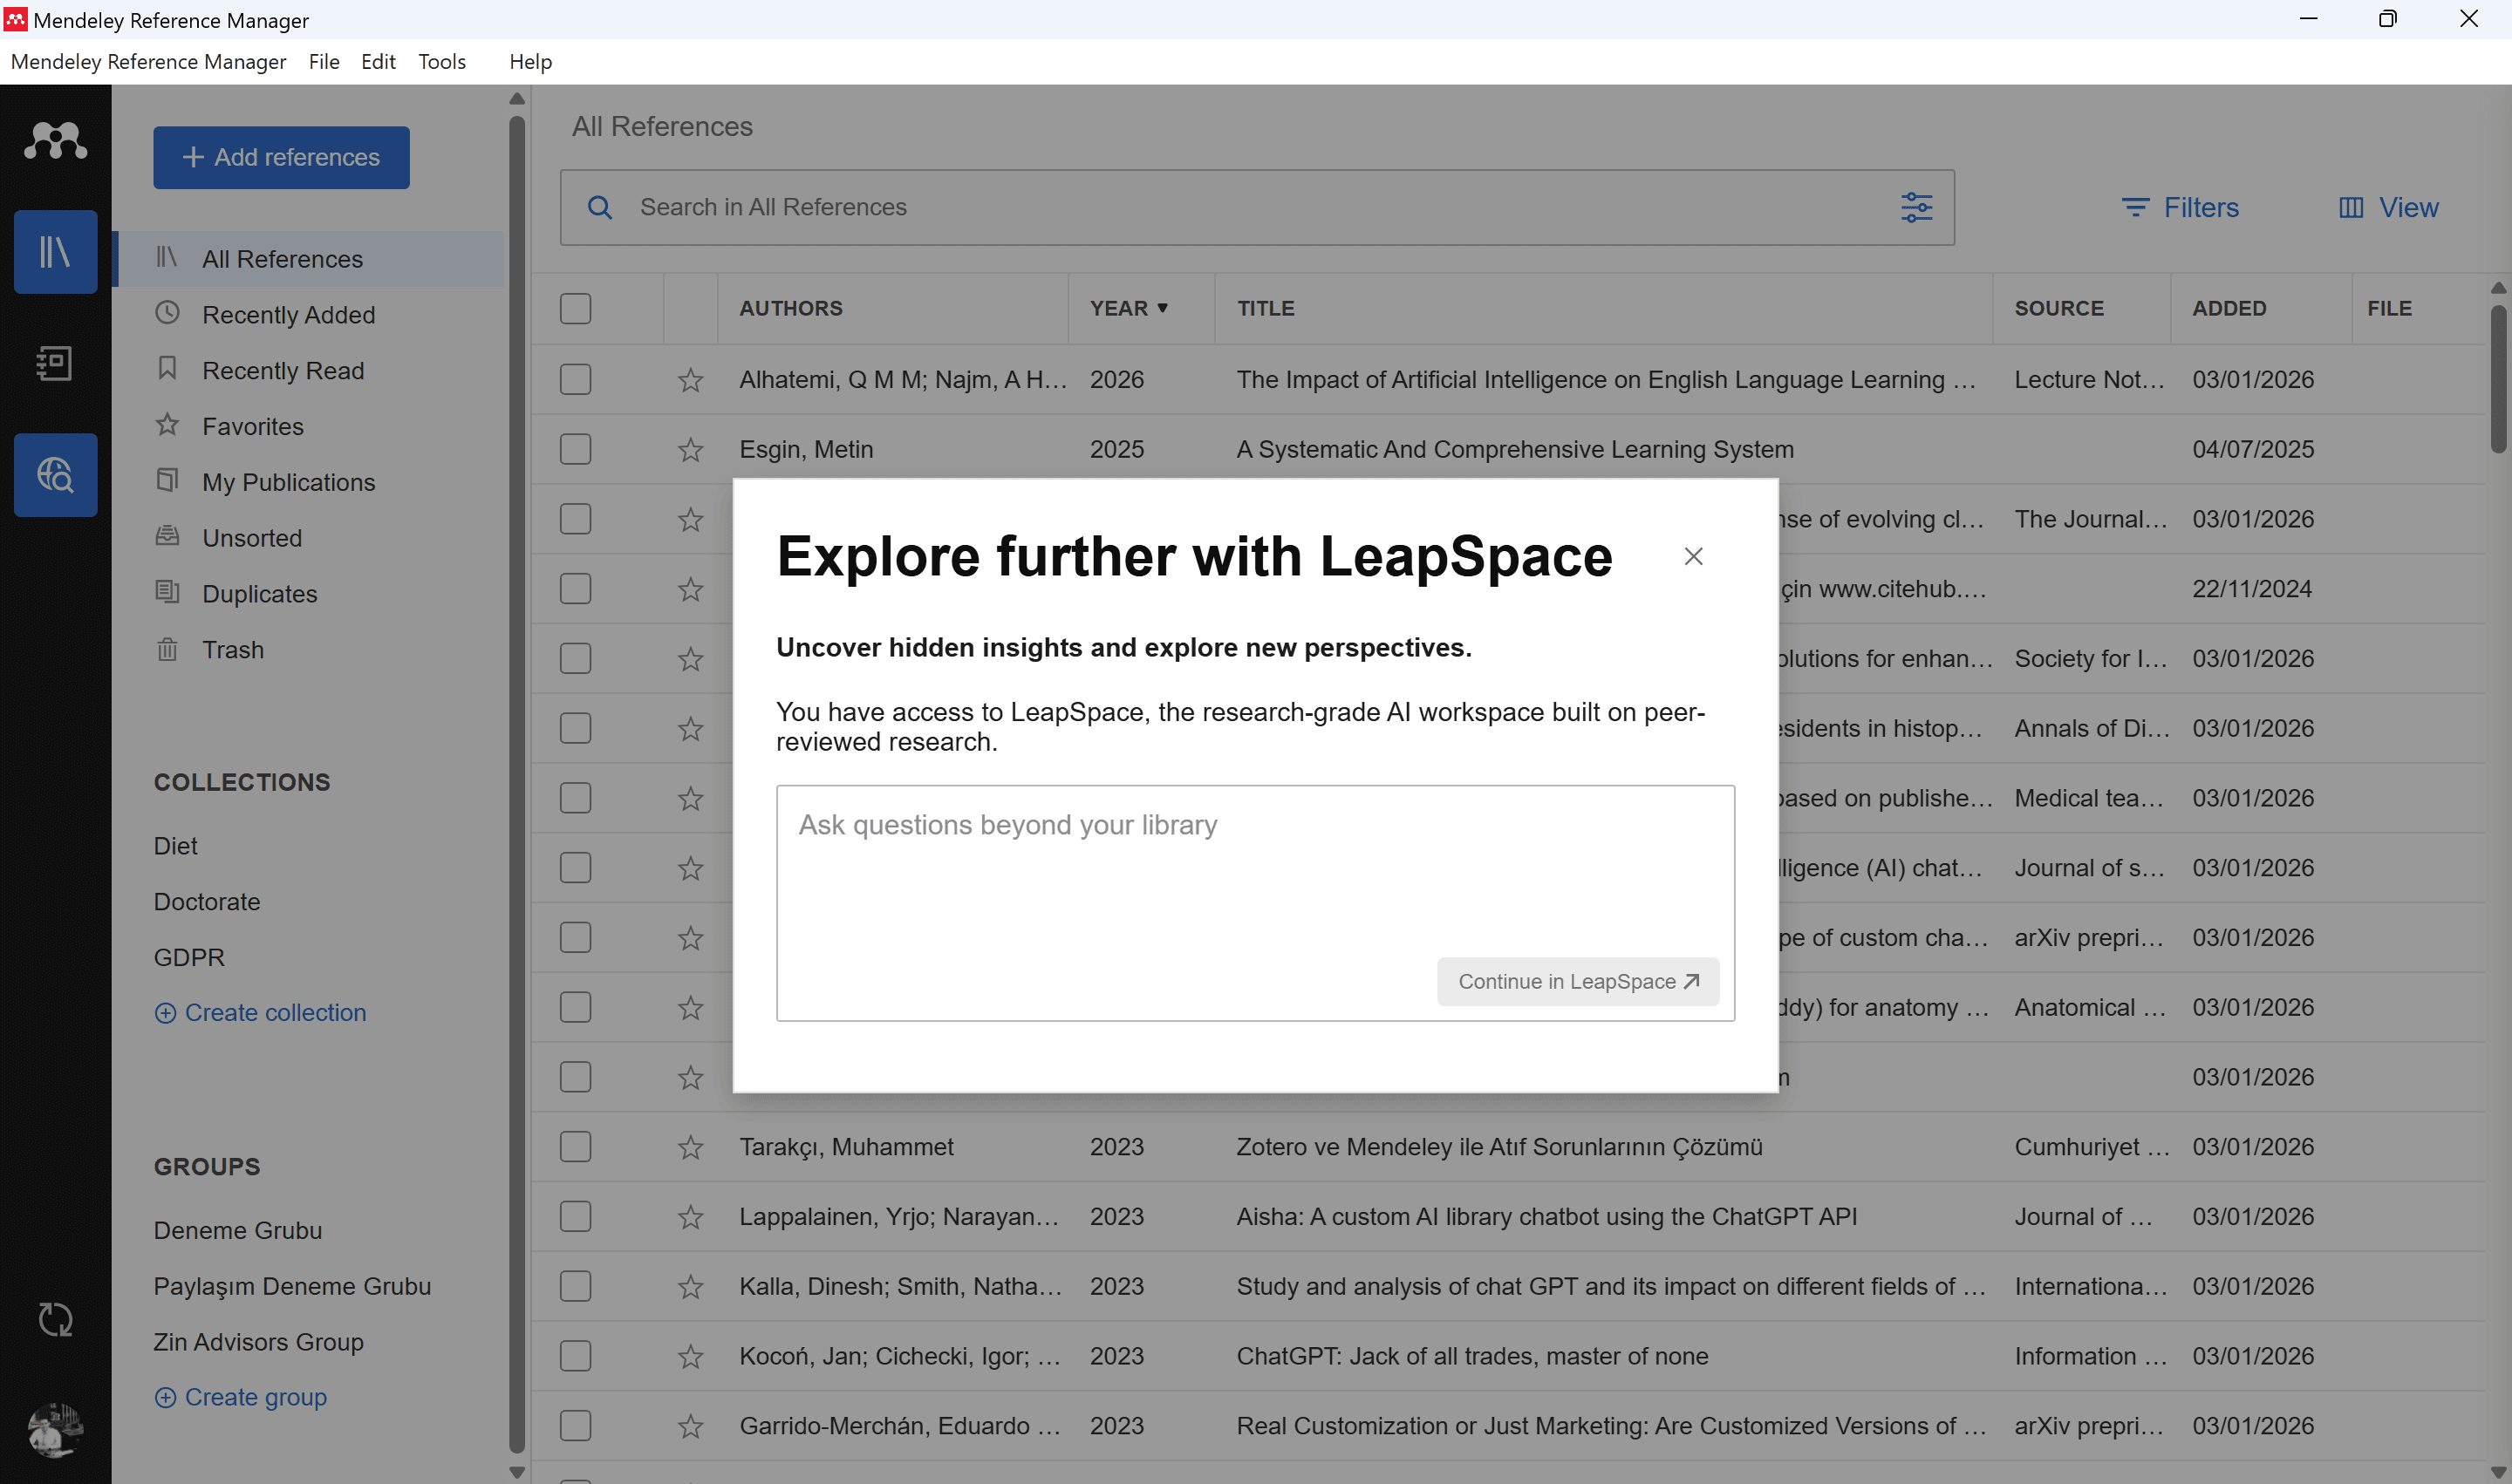Star the Lappalainen Aisha chatbot reference
2512x1484 pixels.
690,1217
